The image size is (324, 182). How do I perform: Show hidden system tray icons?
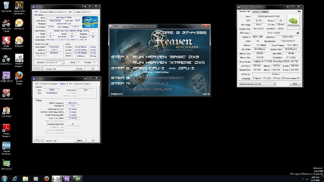(303, 179)
